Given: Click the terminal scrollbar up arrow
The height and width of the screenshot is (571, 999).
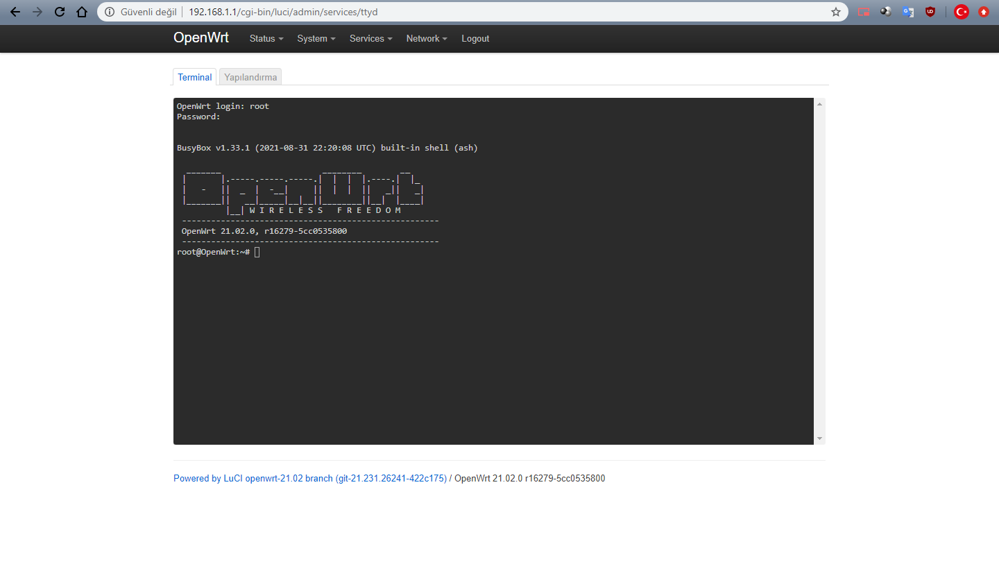Looking at the screenshot, I should (x=819, y=104).
